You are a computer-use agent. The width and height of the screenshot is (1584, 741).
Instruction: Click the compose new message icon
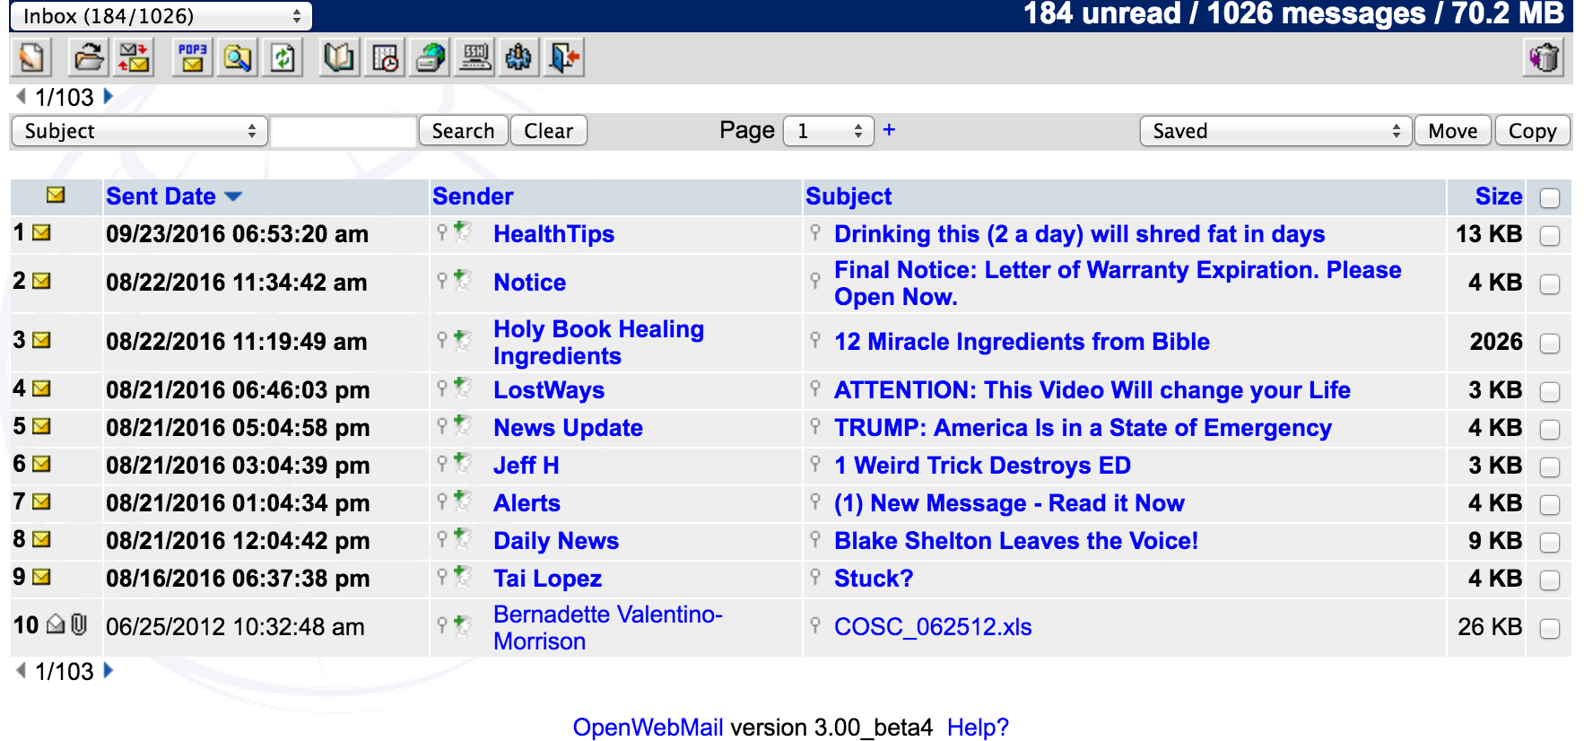point(31,58)
